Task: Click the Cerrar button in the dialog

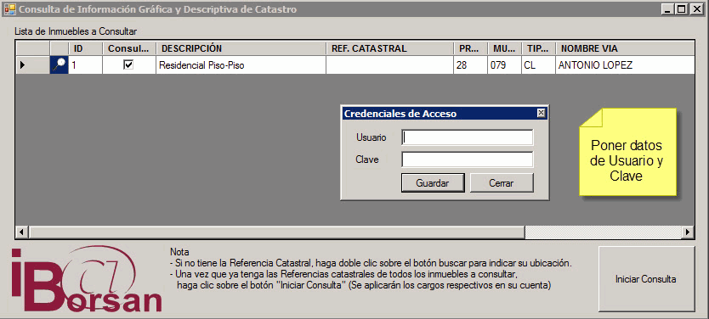Action: (x=502, y=183)
